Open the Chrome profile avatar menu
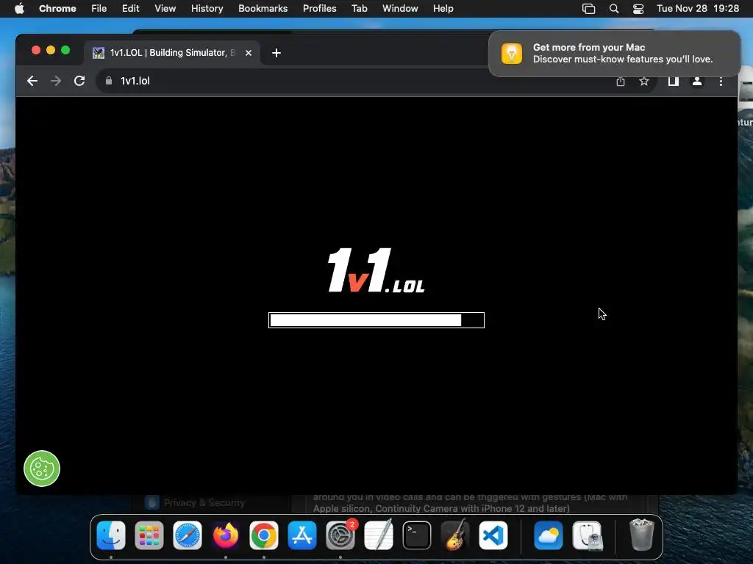The width and height of the screenshot is (753, 564). 697,82
